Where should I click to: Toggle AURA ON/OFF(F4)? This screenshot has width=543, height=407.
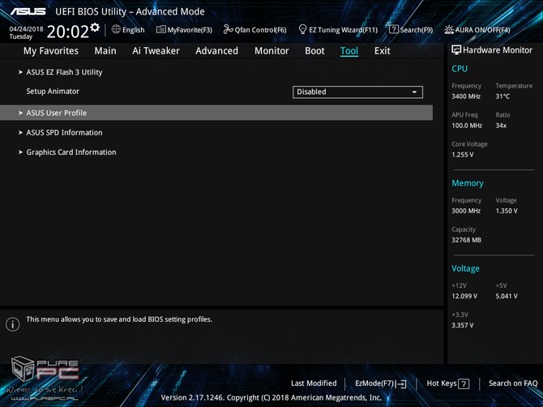coord(477,30)
